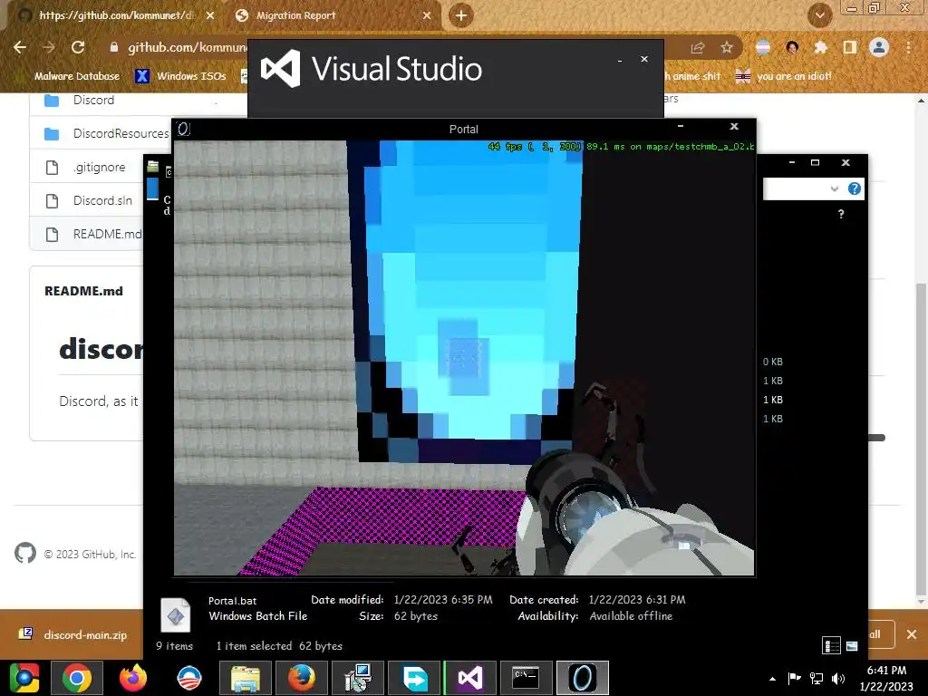Toggle Chrome side panel icon
This screenshot has height=696, width=928.
click(x=850, y=47)
